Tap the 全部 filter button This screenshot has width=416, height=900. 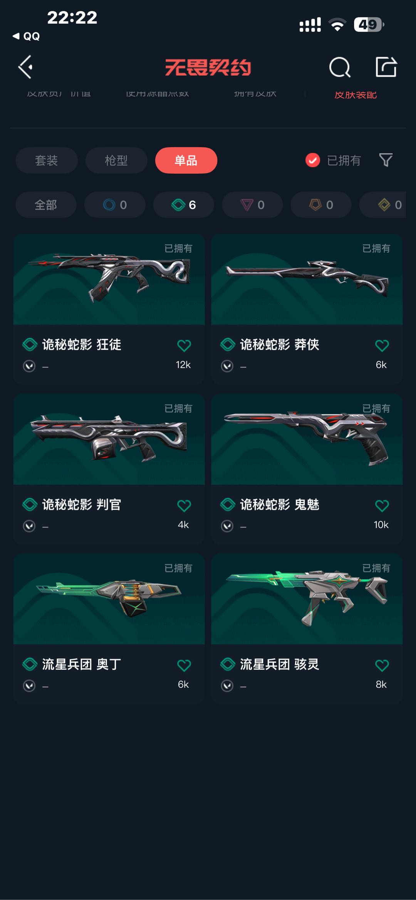point(46,205)
